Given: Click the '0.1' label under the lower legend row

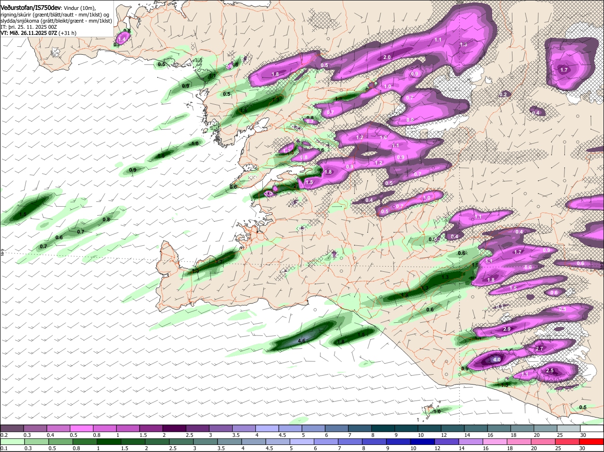Looking at the screenshot, I should 4,448.
